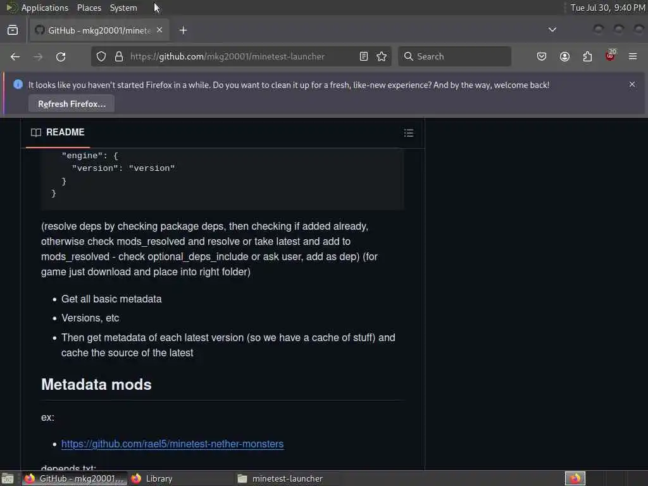
Task: Open uBlock Origin extension icon
Action: 610,56
